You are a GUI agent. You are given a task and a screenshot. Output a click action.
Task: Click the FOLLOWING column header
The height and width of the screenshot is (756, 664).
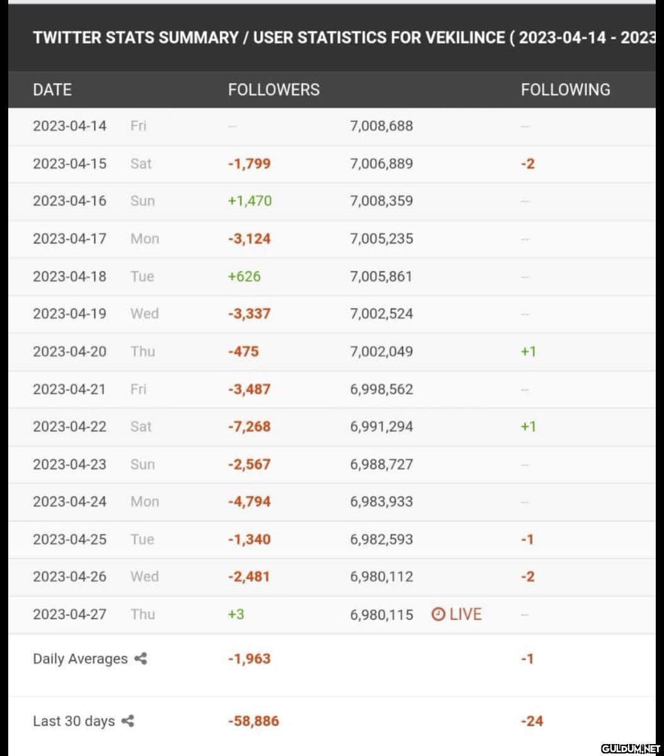pyautogui.click(x=565, y=89)
